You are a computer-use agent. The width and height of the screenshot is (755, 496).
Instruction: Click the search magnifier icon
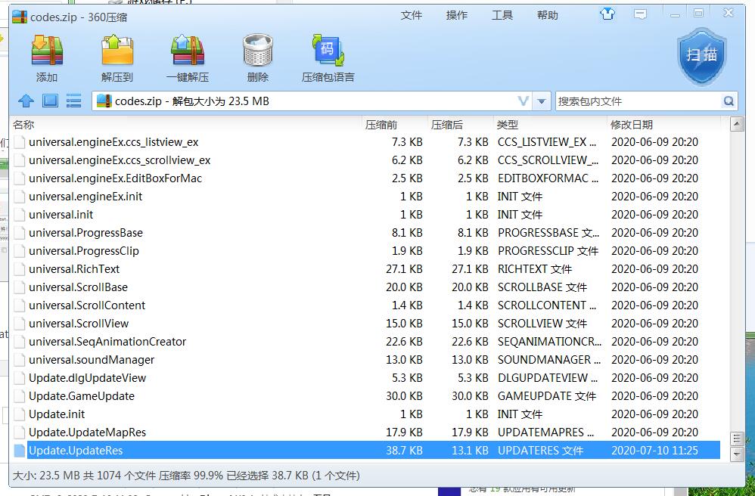(728, 101)
